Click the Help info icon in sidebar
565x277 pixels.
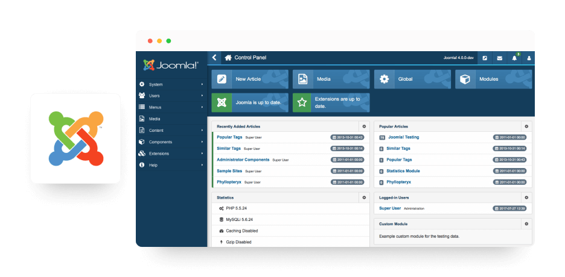point(142,165)
